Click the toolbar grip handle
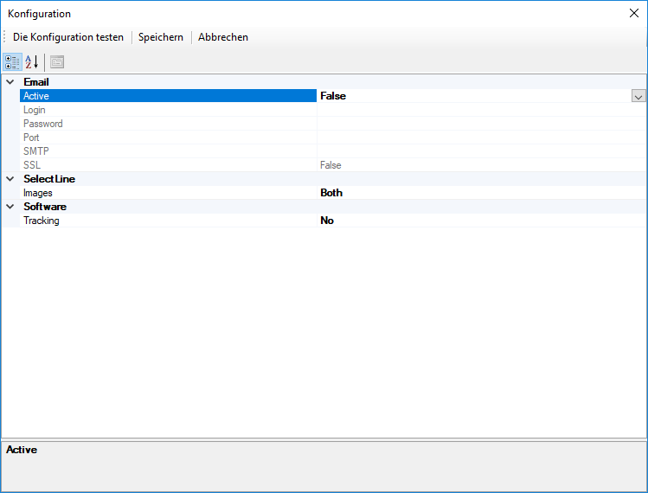 (4, 37)
